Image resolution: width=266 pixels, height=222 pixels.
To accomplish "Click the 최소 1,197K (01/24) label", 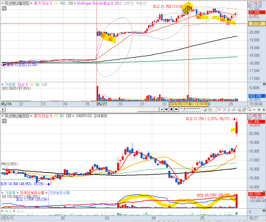I will pos(32,199).
